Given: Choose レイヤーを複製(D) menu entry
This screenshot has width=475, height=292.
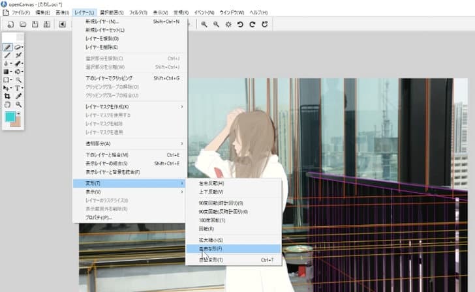Looking at the screenshot, I should (129, 38).
